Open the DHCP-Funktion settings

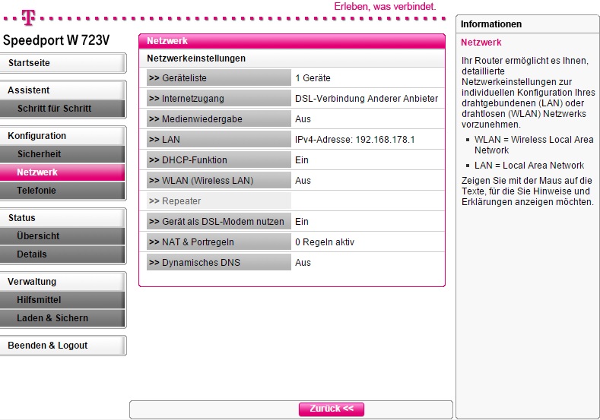(x=218, y=160)
